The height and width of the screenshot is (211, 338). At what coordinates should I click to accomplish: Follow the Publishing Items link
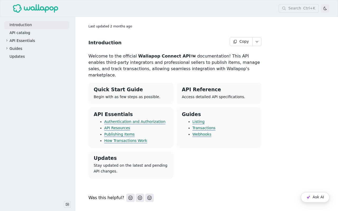coord(119,134)
